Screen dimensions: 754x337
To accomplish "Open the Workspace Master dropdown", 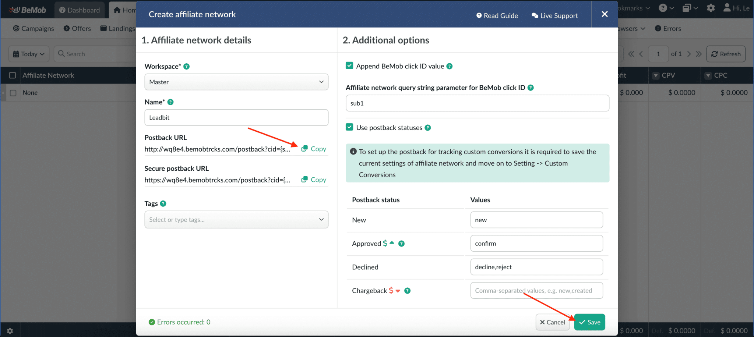I will point(236,82).
